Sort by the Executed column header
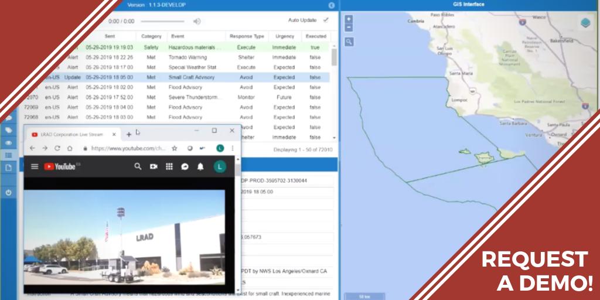600x300 pixels. (x=316, y=36)
